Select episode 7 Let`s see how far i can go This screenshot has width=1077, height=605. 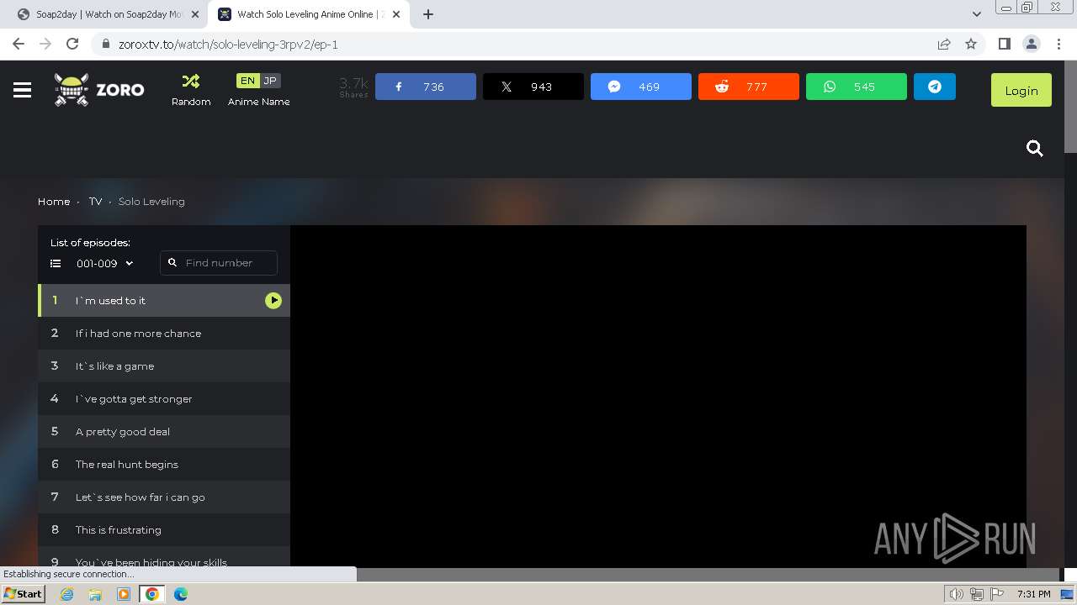click(x=164, y=497)
